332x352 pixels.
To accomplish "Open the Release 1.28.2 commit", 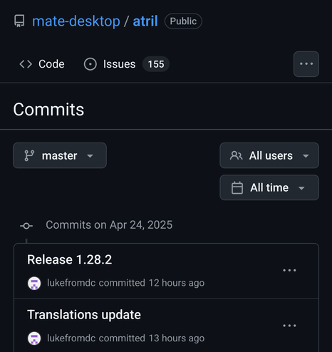I will (69, 259).
